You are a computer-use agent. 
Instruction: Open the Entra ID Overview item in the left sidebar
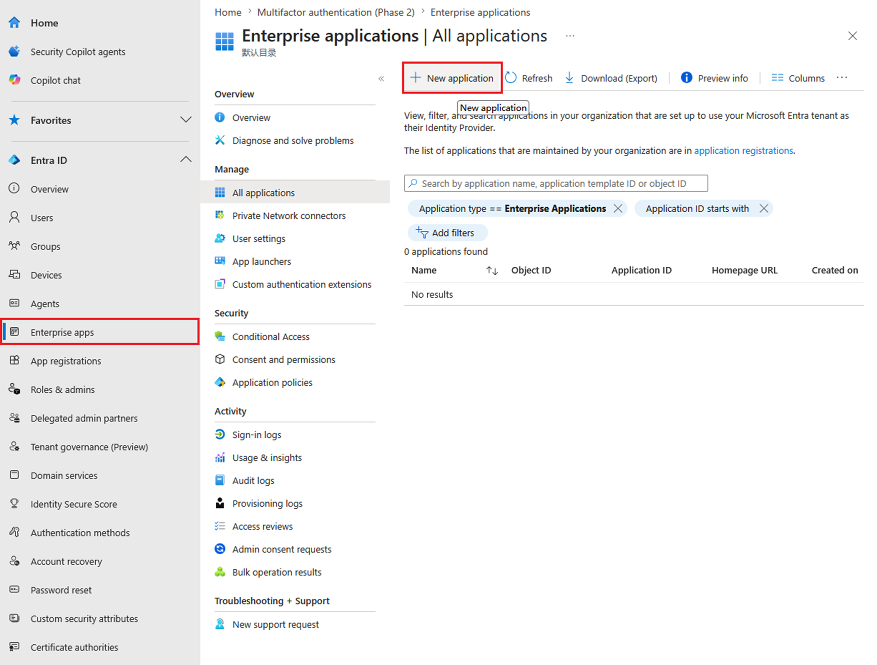pos(49,189)
